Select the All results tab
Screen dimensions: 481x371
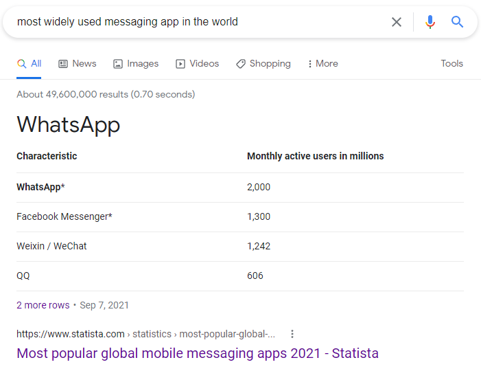(29, 64)
